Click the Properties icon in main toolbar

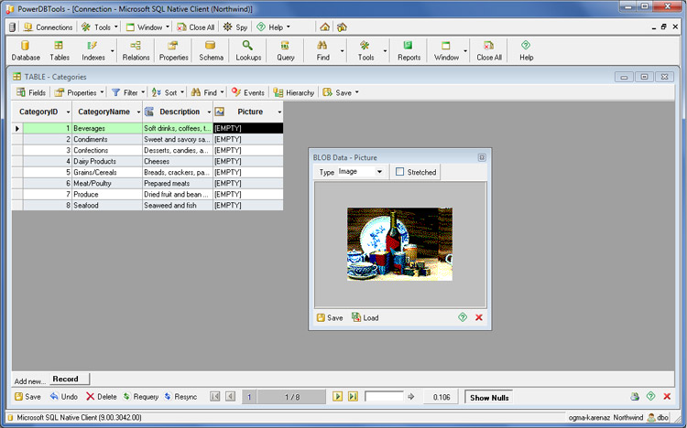(173, 50)
